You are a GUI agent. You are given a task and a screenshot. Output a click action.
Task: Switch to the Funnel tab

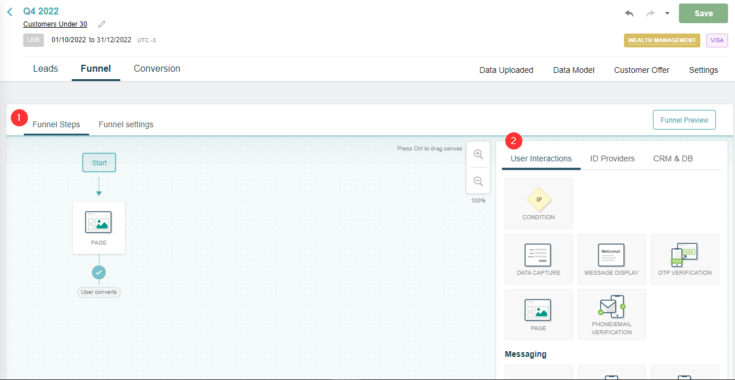pos(96,69)
